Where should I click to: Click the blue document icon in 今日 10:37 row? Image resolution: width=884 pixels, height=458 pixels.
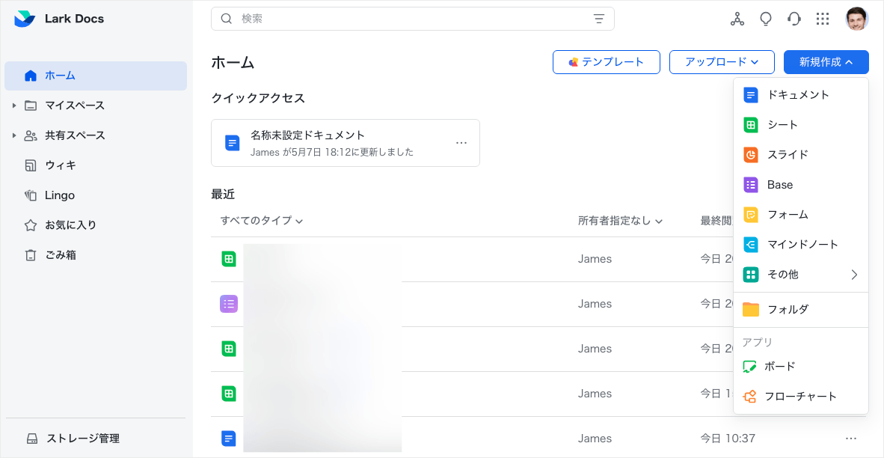pyautogui.click(x=228, y=439)
